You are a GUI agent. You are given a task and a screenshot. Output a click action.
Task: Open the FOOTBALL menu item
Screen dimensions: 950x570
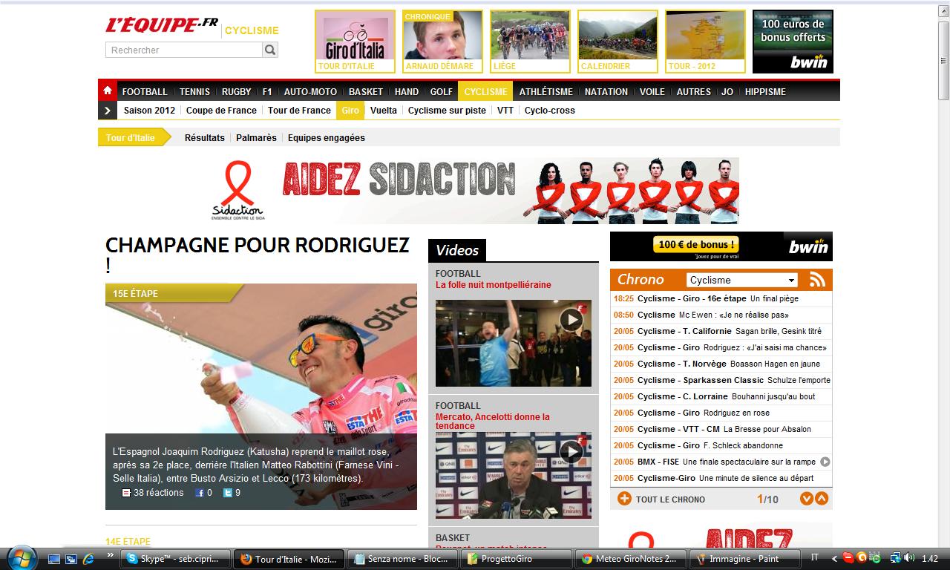click(145, 91)
